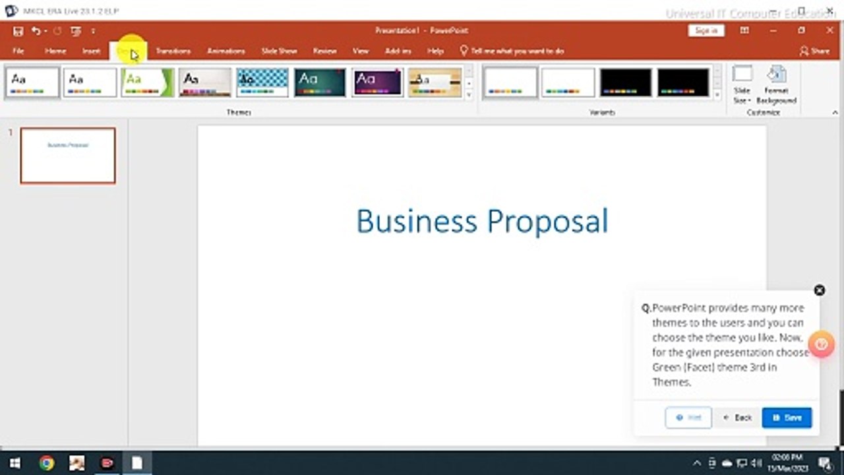Click the network icon in the system tray
Screen dimensions: 844x475
(742, 463)
